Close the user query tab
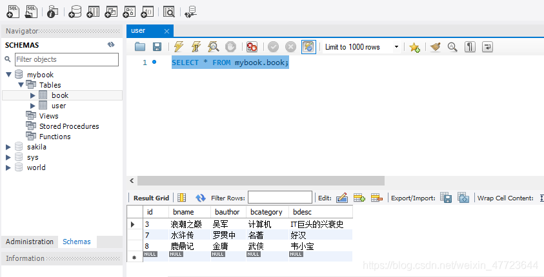 click(x=166, y=31)
